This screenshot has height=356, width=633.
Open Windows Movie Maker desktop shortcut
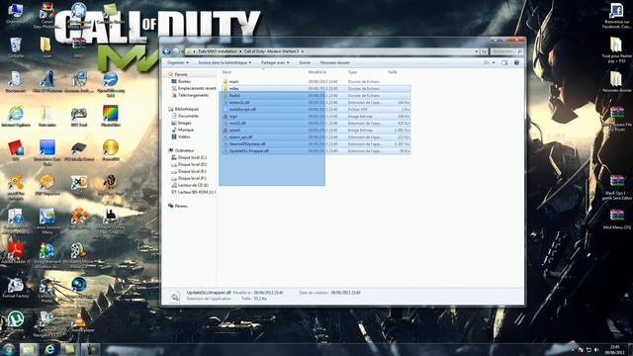coord(79,253)
